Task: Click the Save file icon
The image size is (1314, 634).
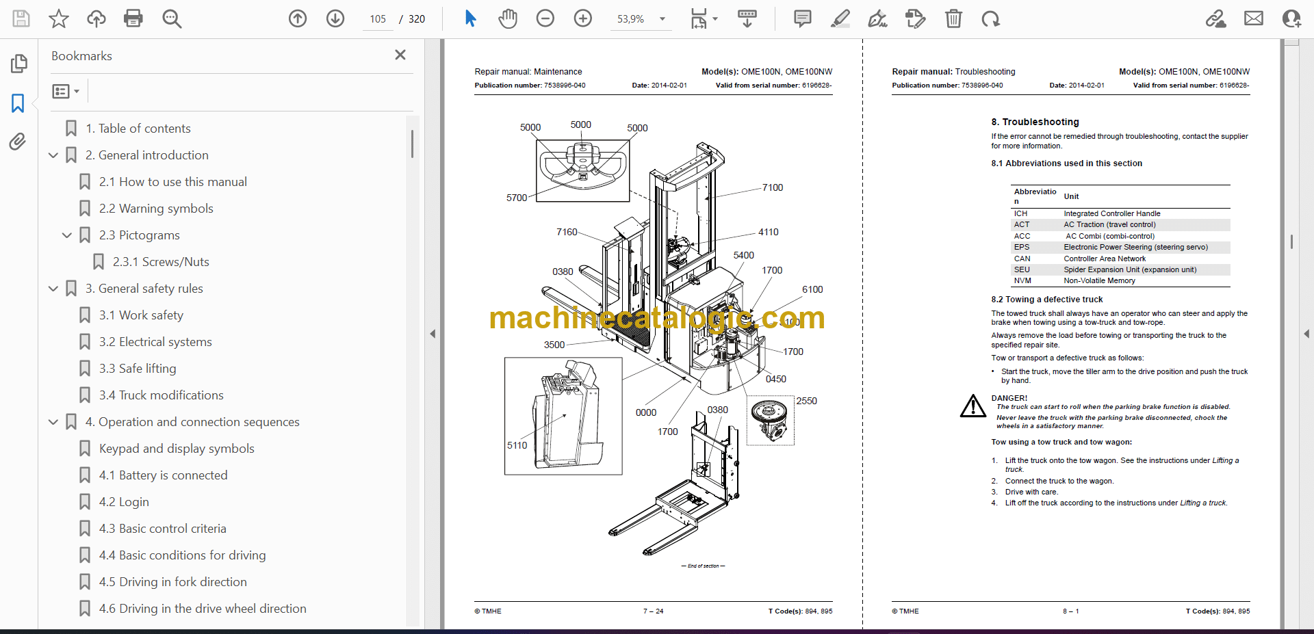Action: pos(21,18)
